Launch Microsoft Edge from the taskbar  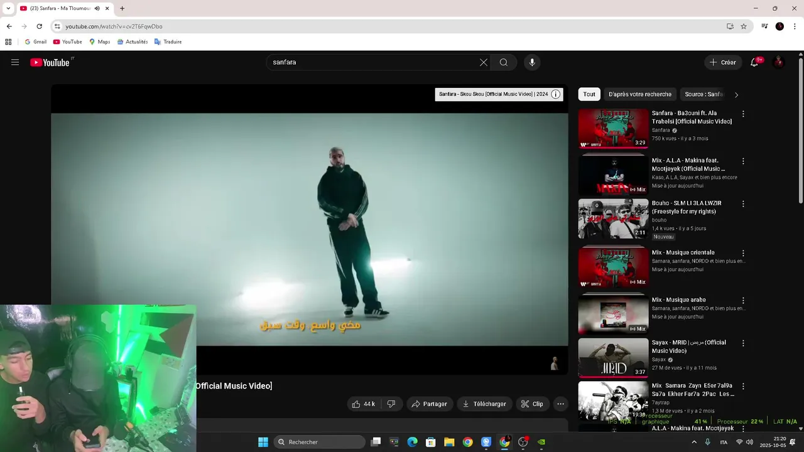coord(412,442)
